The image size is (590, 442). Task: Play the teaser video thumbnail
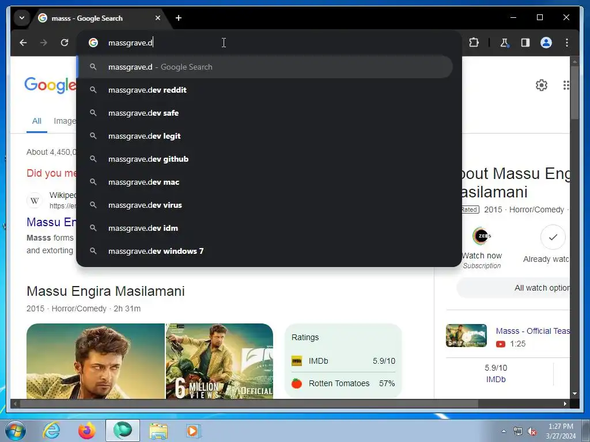[x=466, y=336]
